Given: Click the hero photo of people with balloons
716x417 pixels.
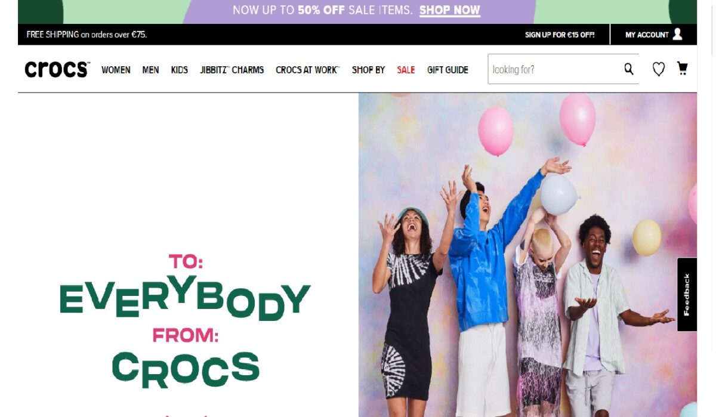Looking at the screenshot, I should click(x=527, y=255).
